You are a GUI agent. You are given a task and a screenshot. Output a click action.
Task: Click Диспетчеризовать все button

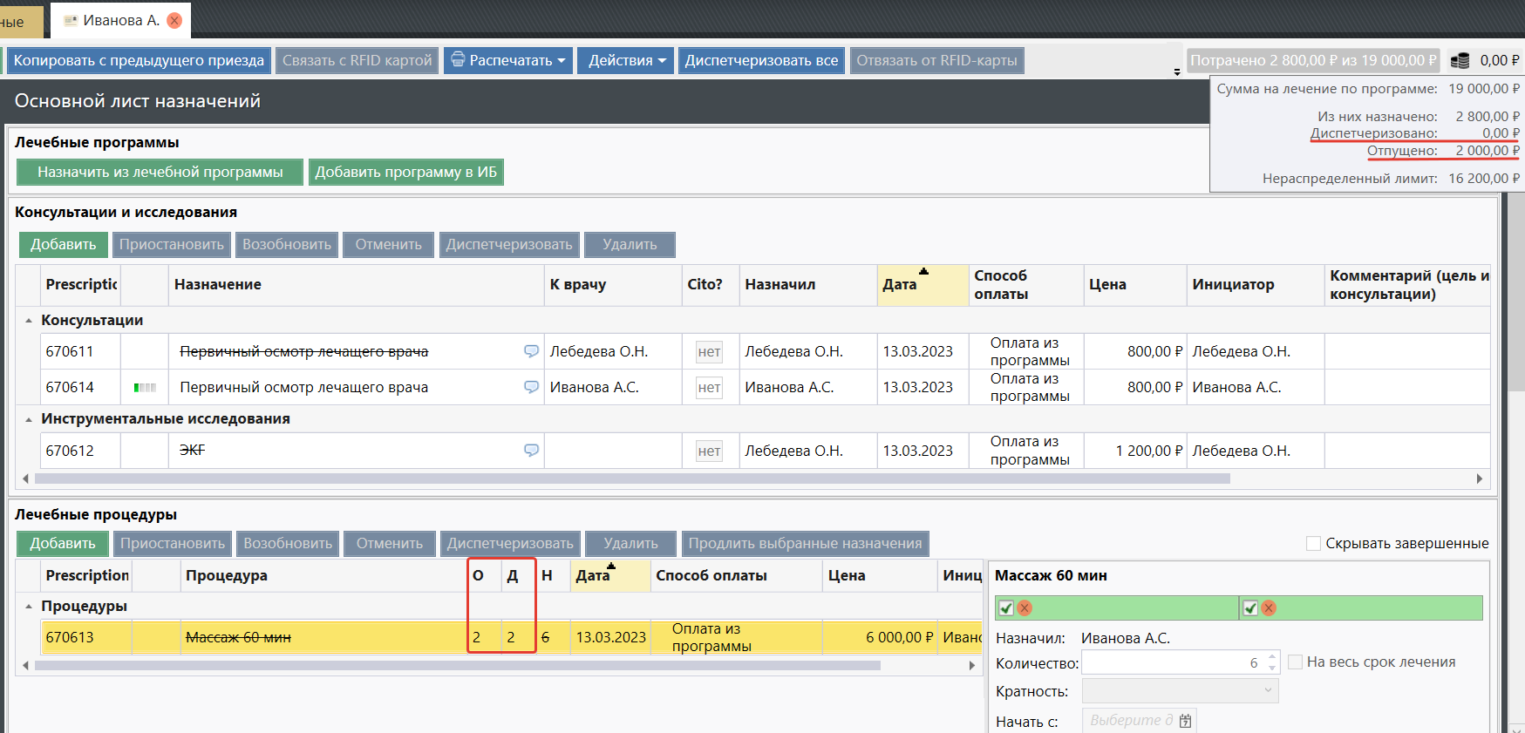(760, 60)
